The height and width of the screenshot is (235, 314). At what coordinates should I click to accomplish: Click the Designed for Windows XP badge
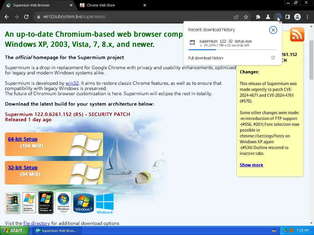[x=46, y=203]
